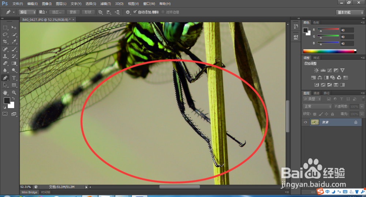Toggle the 对齐边缘 checkbox
Image resolution: width=366 pixels, height=197 pixels.
tap(163, 12)
